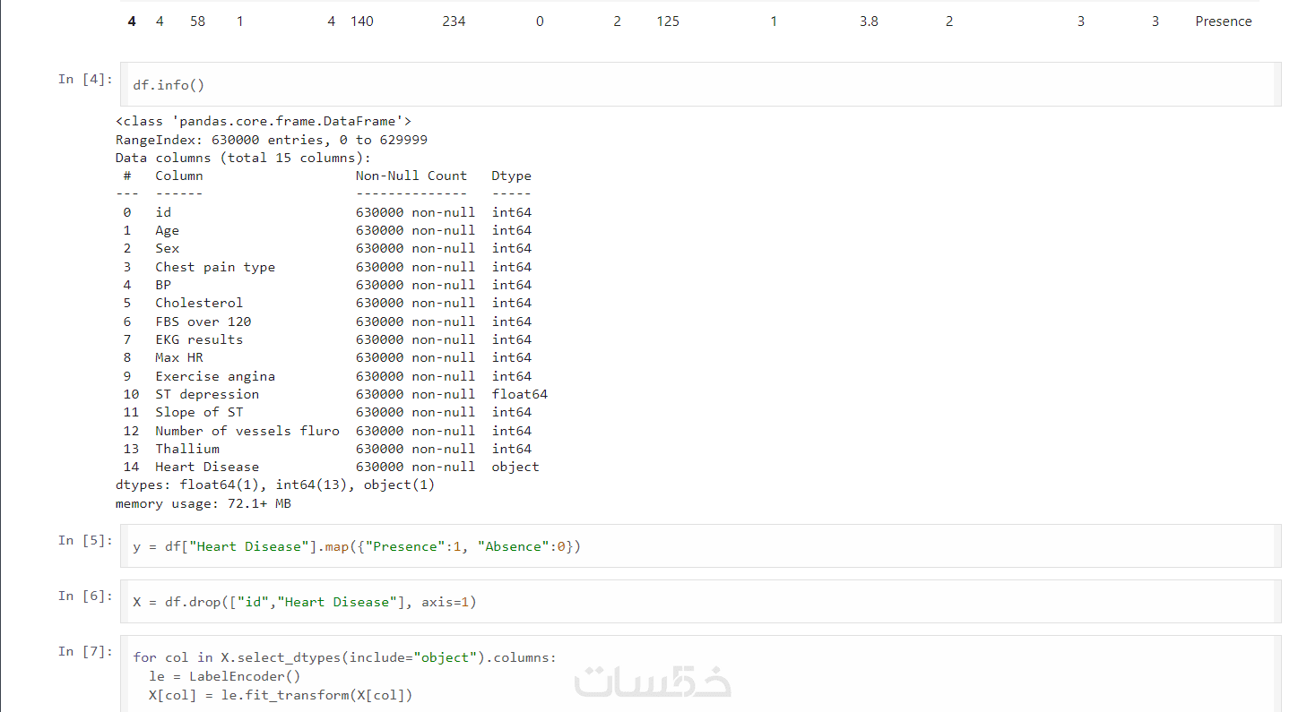
Task: Click the "Data columns (total 15 columns):" line
Action: click(x=243, y=158)
